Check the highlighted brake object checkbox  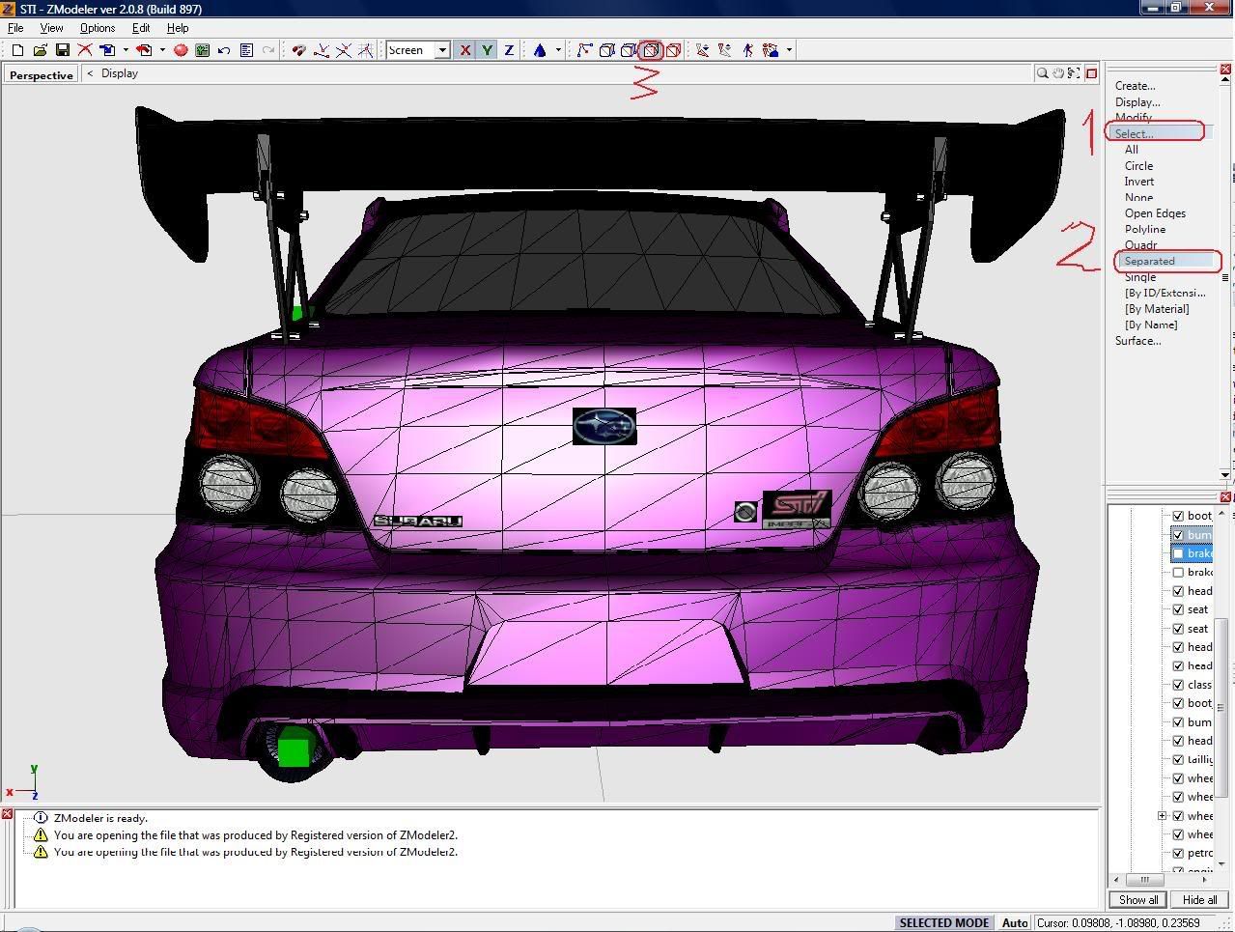pyautogui.click(x=1178, y=553)
